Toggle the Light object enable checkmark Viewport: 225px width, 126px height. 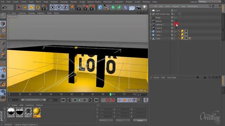tap(176, 10)
